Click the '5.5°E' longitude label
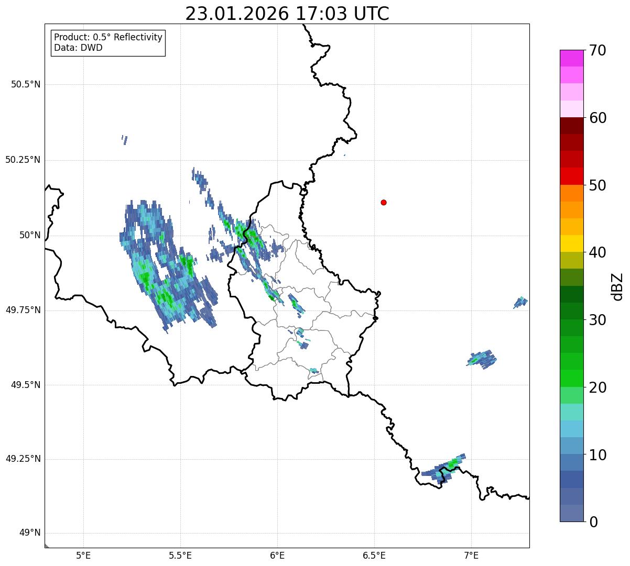630x566 pixels. pos(180,555)
